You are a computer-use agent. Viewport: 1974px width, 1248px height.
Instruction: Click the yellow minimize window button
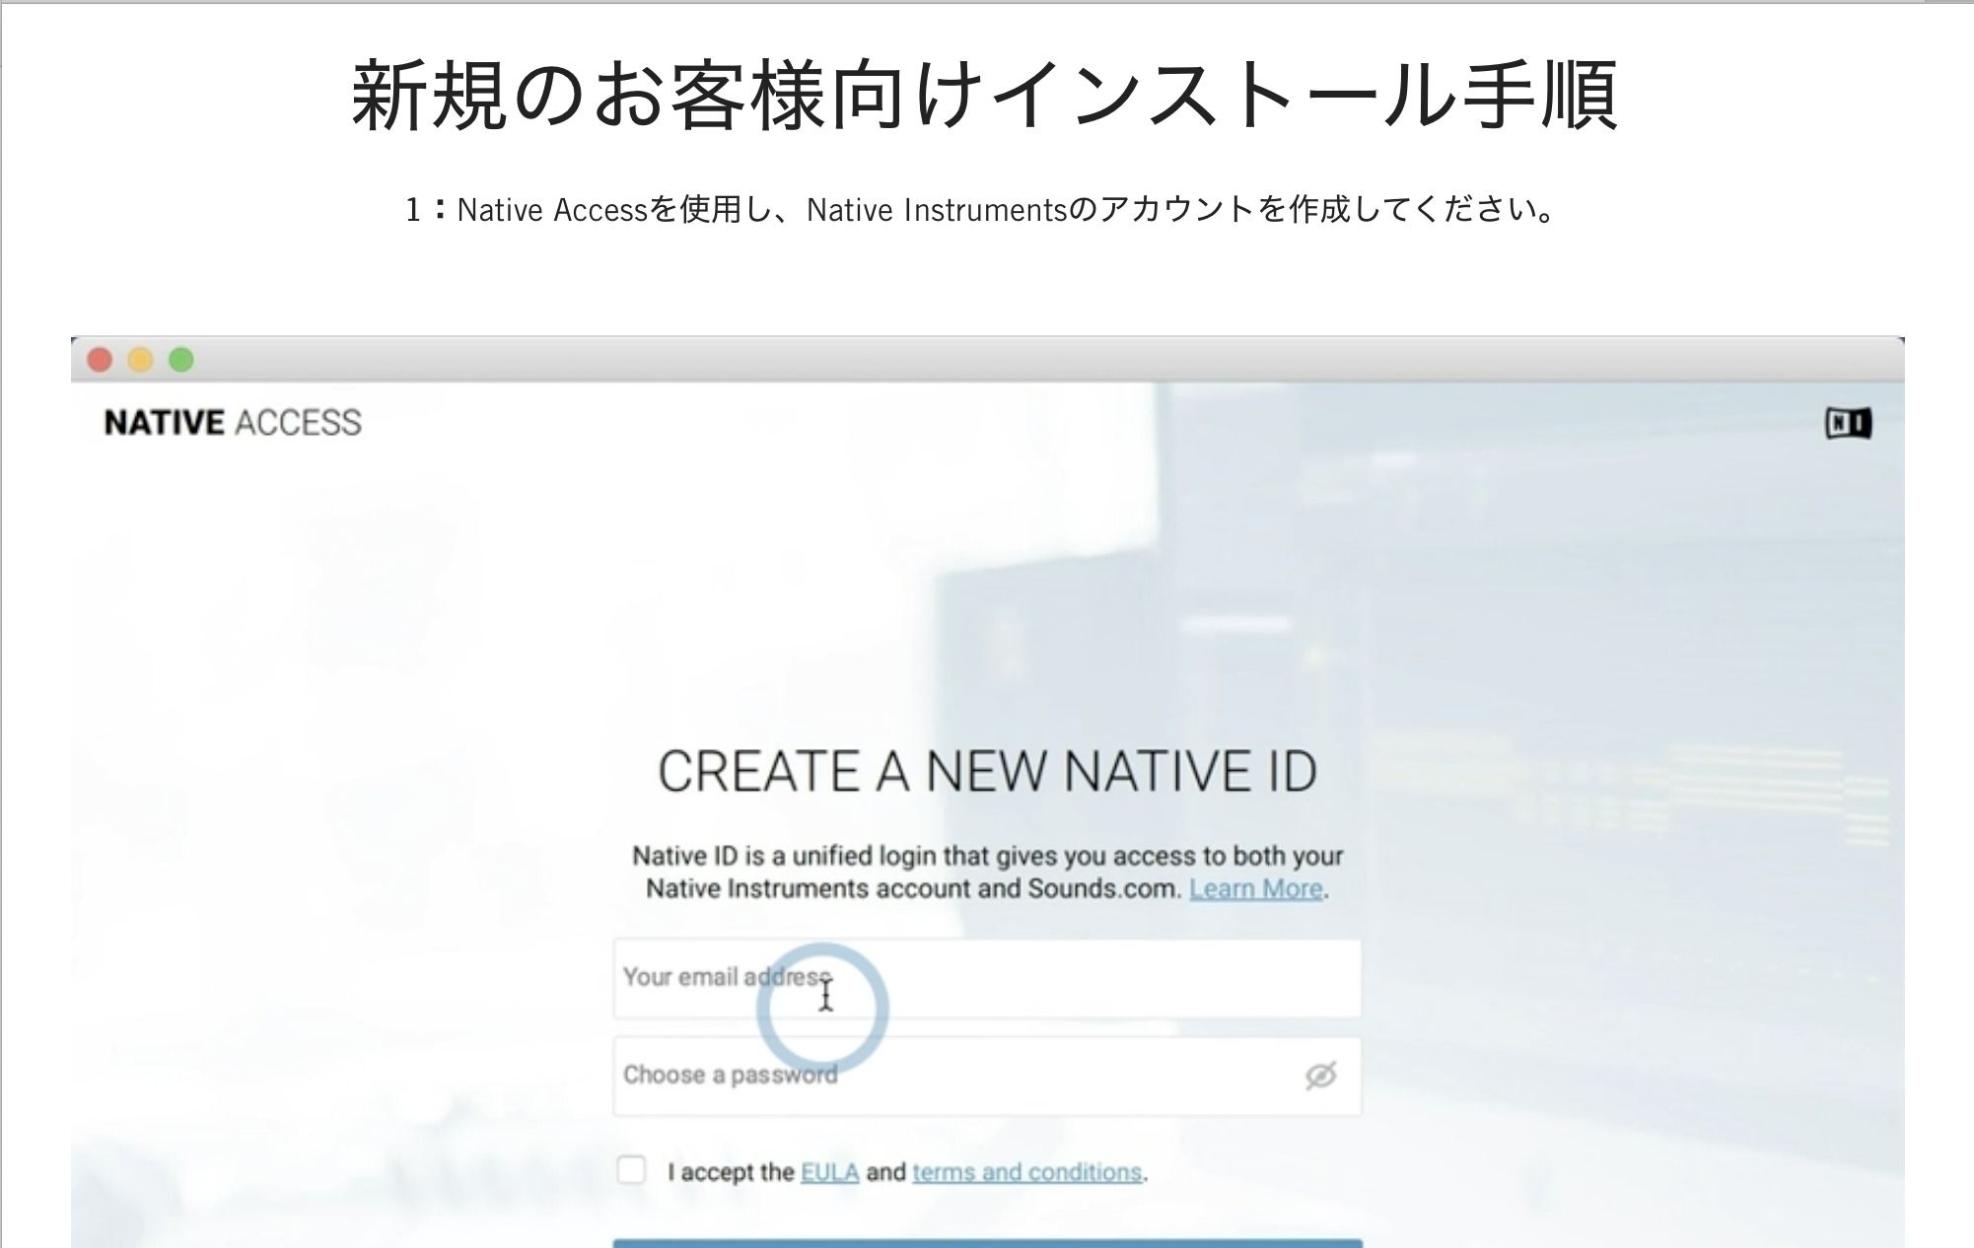(141, 360)
